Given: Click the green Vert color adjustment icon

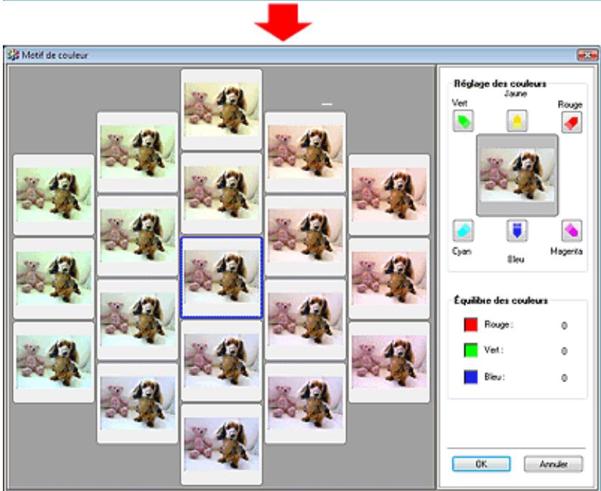Looking at the screenshot, I should (463, 121).
